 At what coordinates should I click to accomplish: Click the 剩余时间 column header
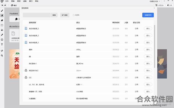pos(116,23)
